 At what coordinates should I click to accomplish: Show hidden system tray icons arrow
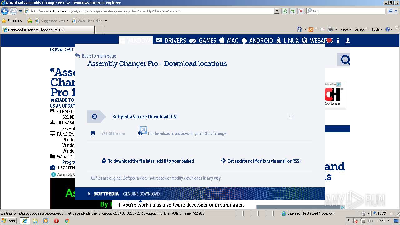click(348, 221)
